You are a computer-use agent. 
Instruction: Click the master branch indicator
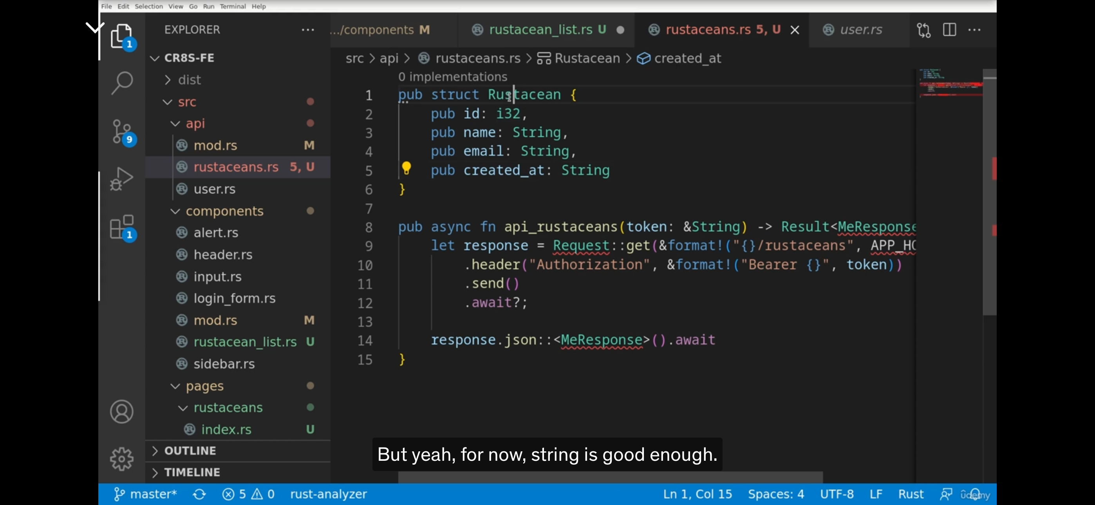coord(146,494)
